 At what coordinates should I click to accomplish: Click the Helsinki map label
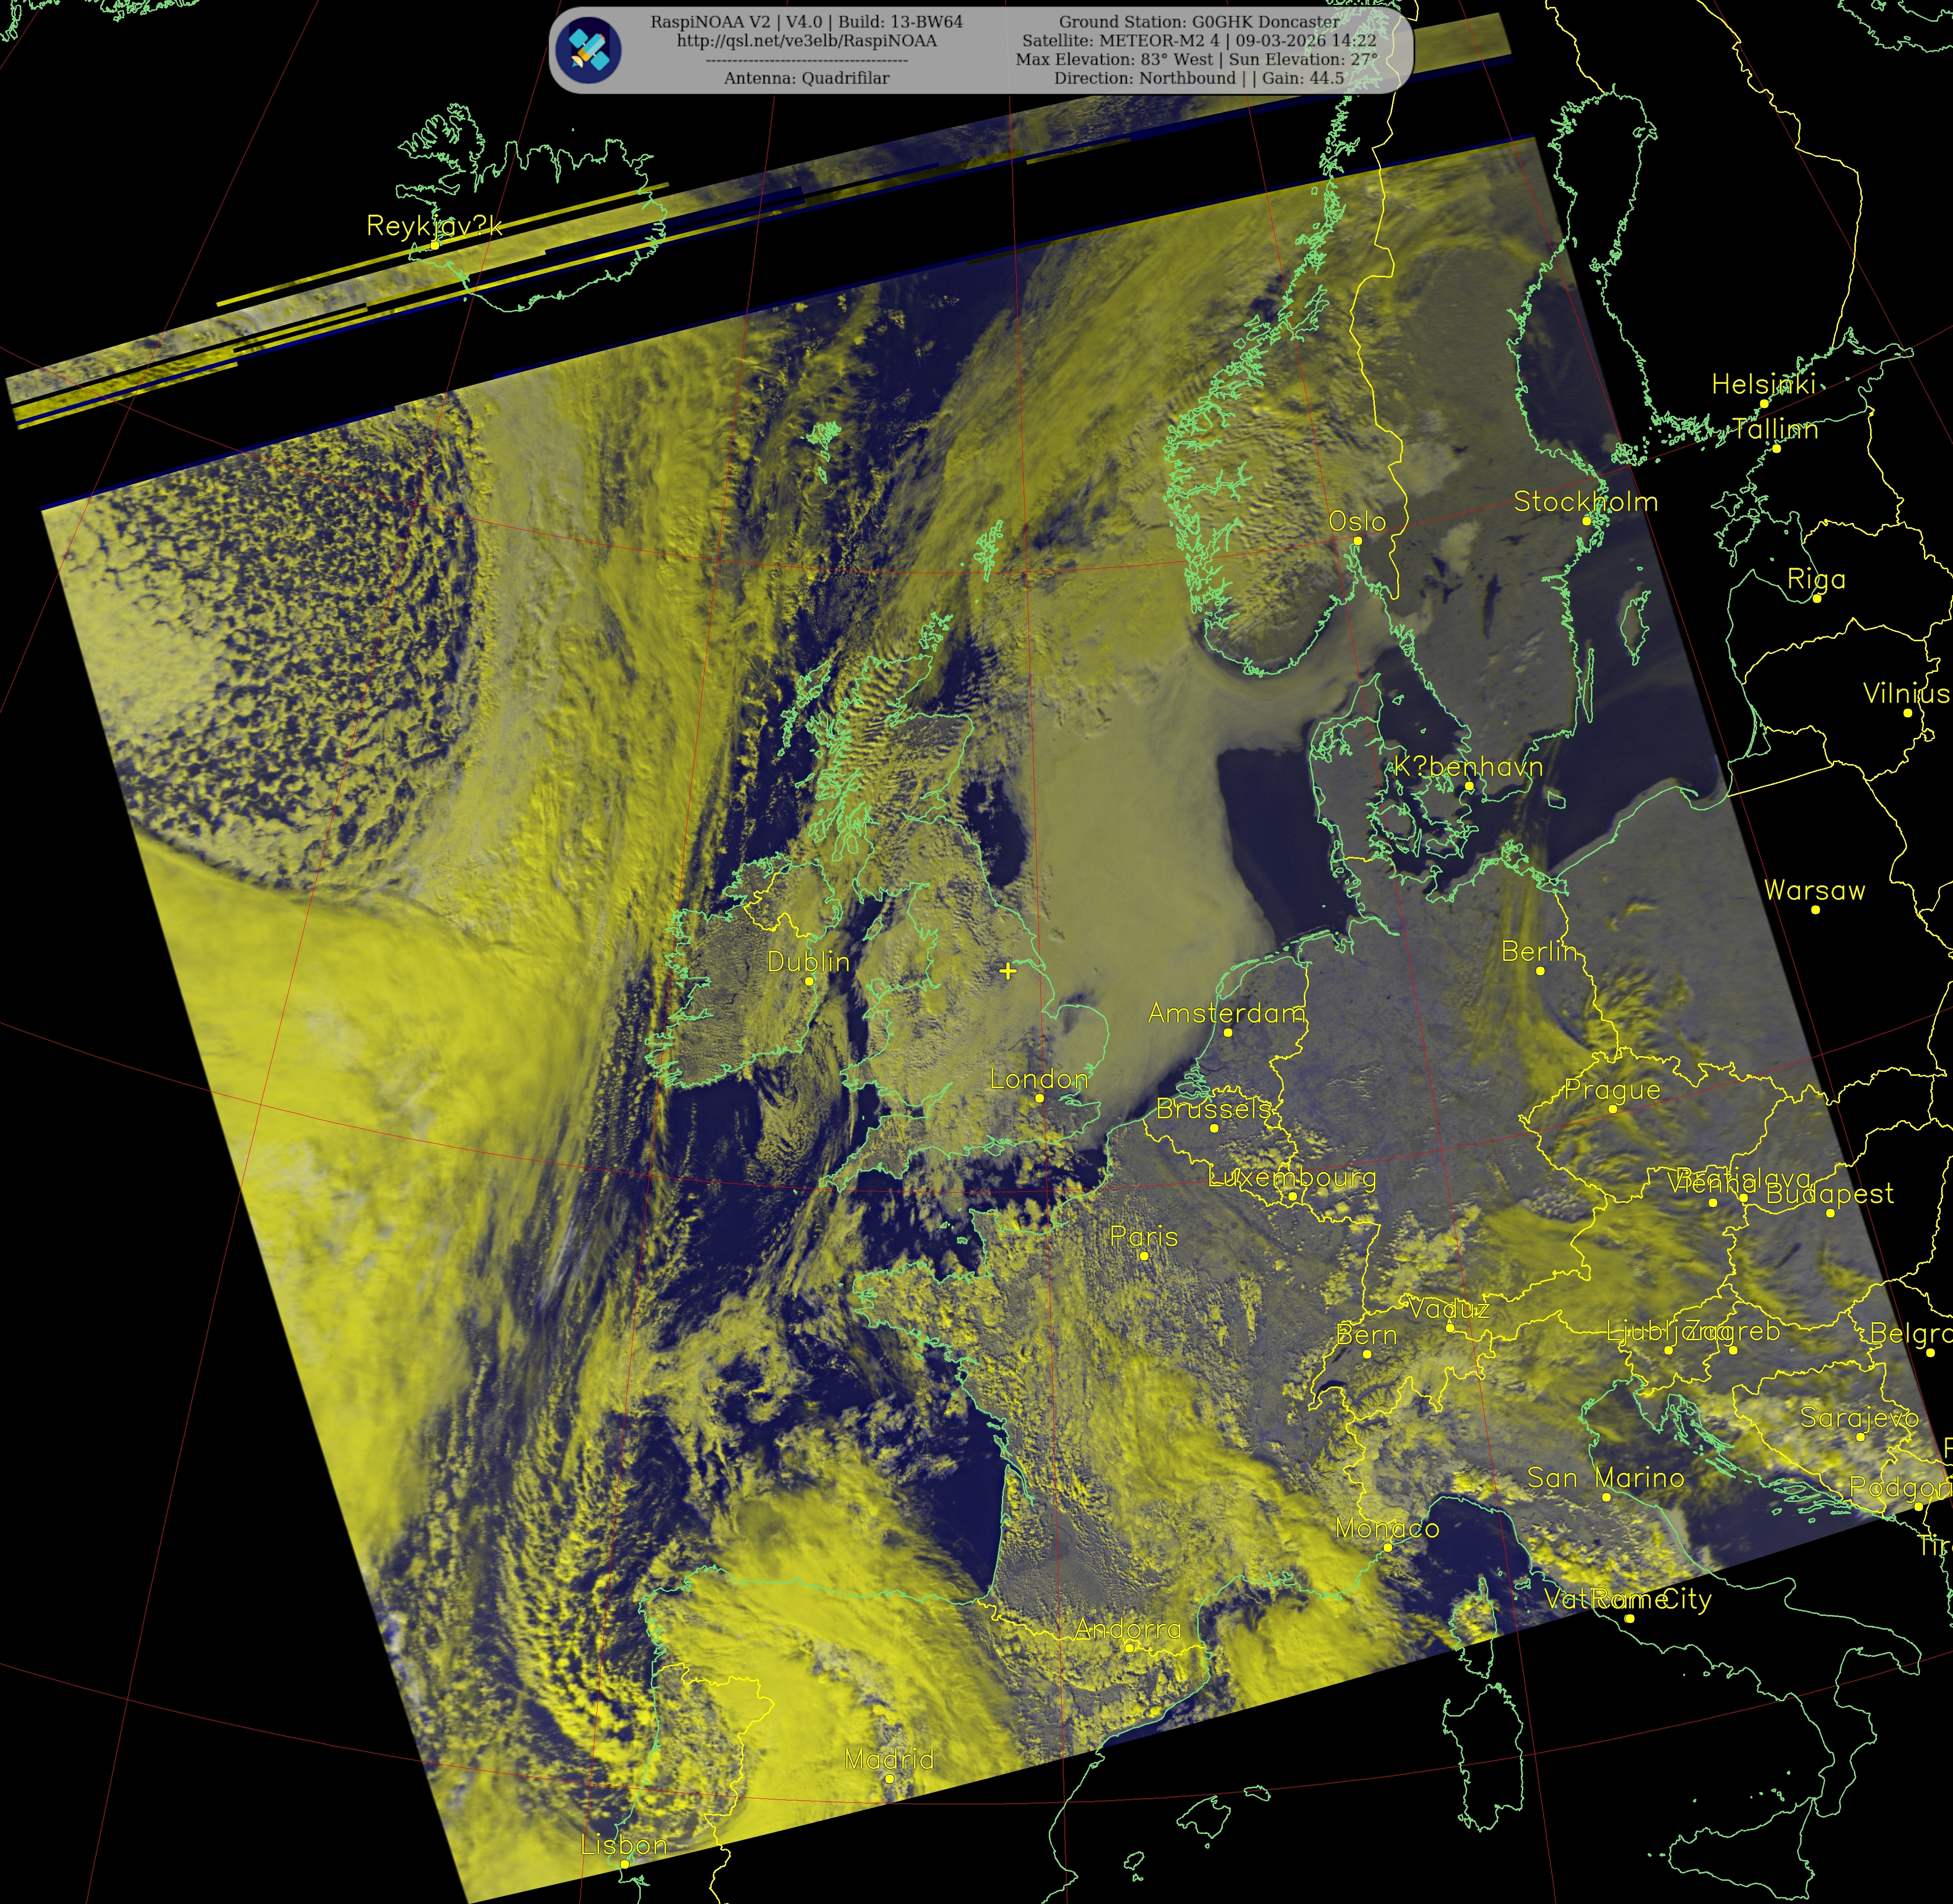click(1763, 384)
